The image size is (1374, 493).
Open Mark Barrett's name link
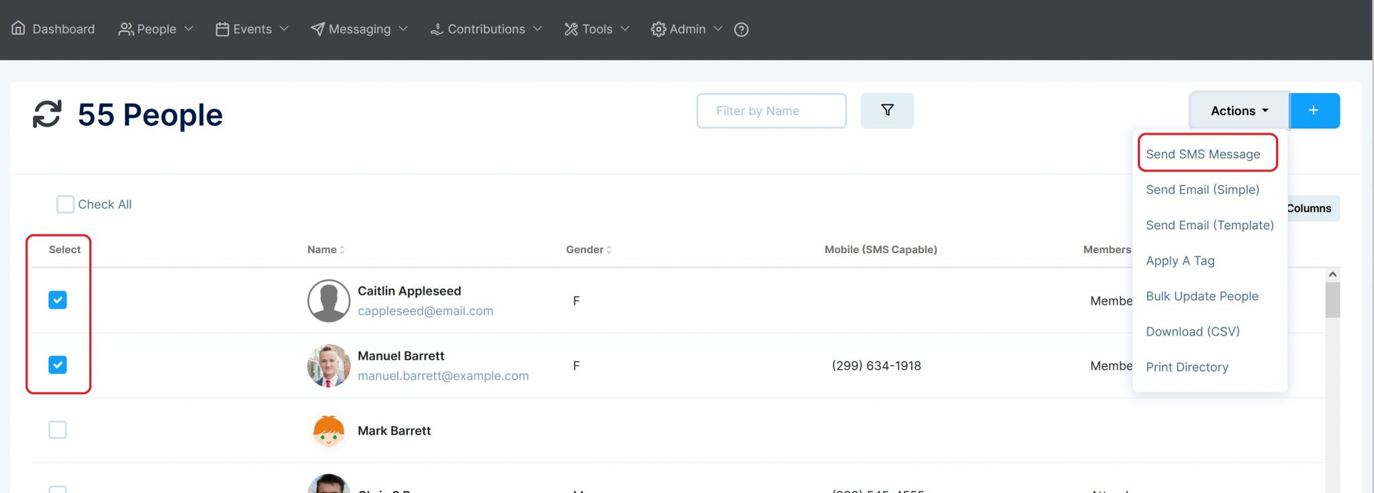click(394, 431)
